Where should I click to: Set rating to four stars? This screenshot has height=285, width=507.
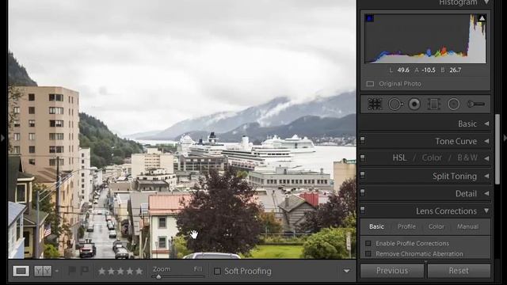pos(130,271)
